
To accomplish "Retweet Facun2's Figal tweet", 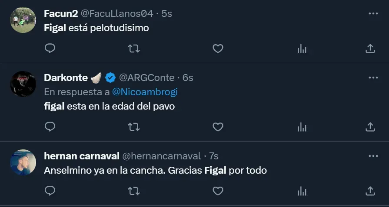I will click(x=134, y=49).
